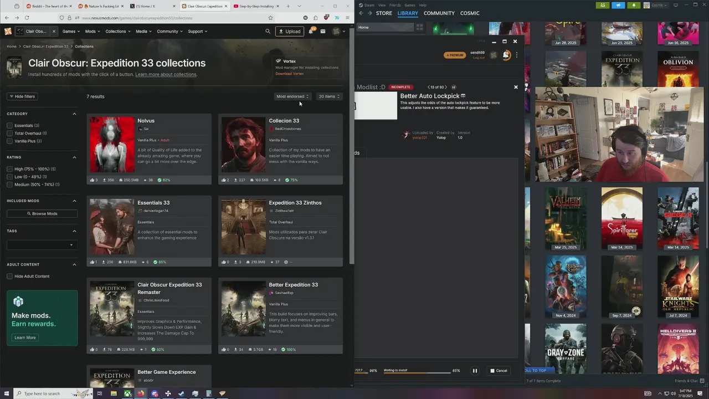Collapse the Adult Content filter section
This screenshot has height=399, width=709.
pos(74,264)
